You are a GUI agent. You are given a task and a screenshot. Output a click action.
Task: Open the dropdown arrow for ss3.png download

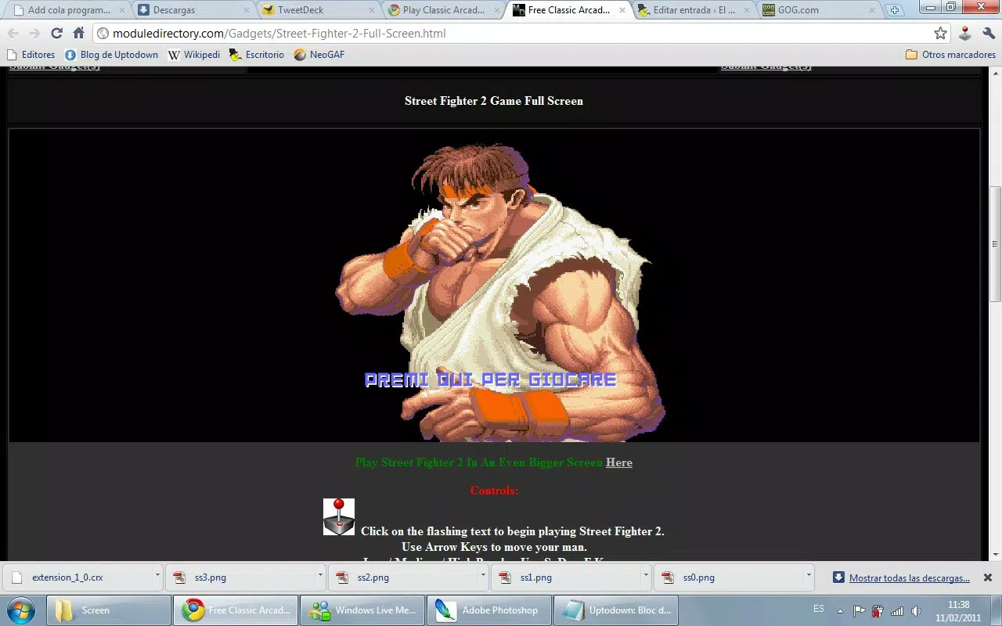click(320, 576)
